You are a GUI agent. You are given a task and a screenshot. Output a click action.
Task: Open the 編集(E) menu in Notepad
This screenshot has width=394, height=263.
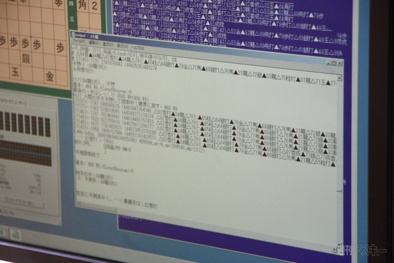93,43
